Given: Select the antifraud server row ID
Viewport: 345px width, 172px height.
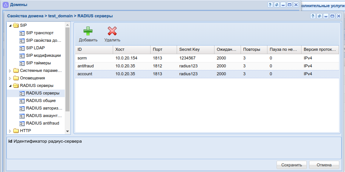Looking at the screenshot, I should coord(85,66).
